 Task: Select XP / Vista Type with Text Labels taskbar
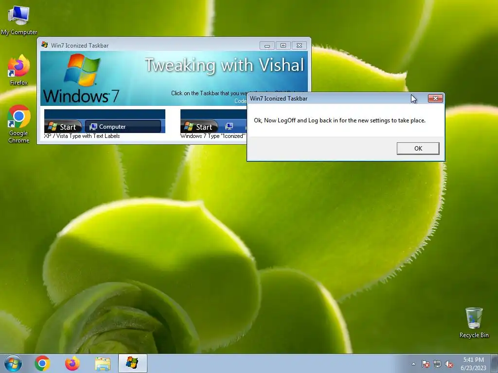pos(105,121)
